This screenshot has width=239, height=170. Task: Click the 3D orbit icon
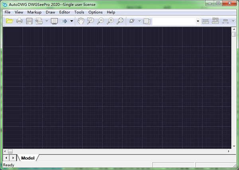(x=132, y=21)
